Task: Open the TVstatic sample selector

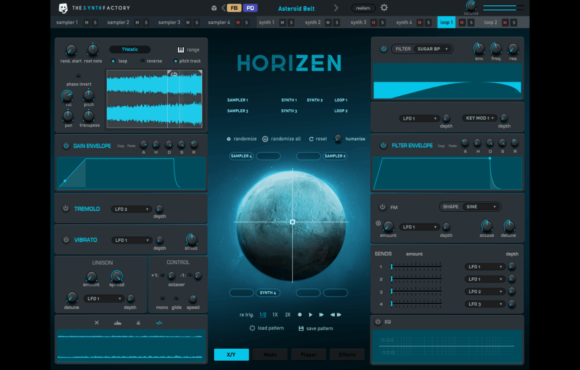Action: (130, 49)
